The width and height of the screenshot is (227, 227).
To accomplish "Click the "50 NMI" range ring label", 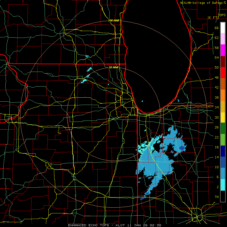I will pyautogui.click(x=113, y=67).
